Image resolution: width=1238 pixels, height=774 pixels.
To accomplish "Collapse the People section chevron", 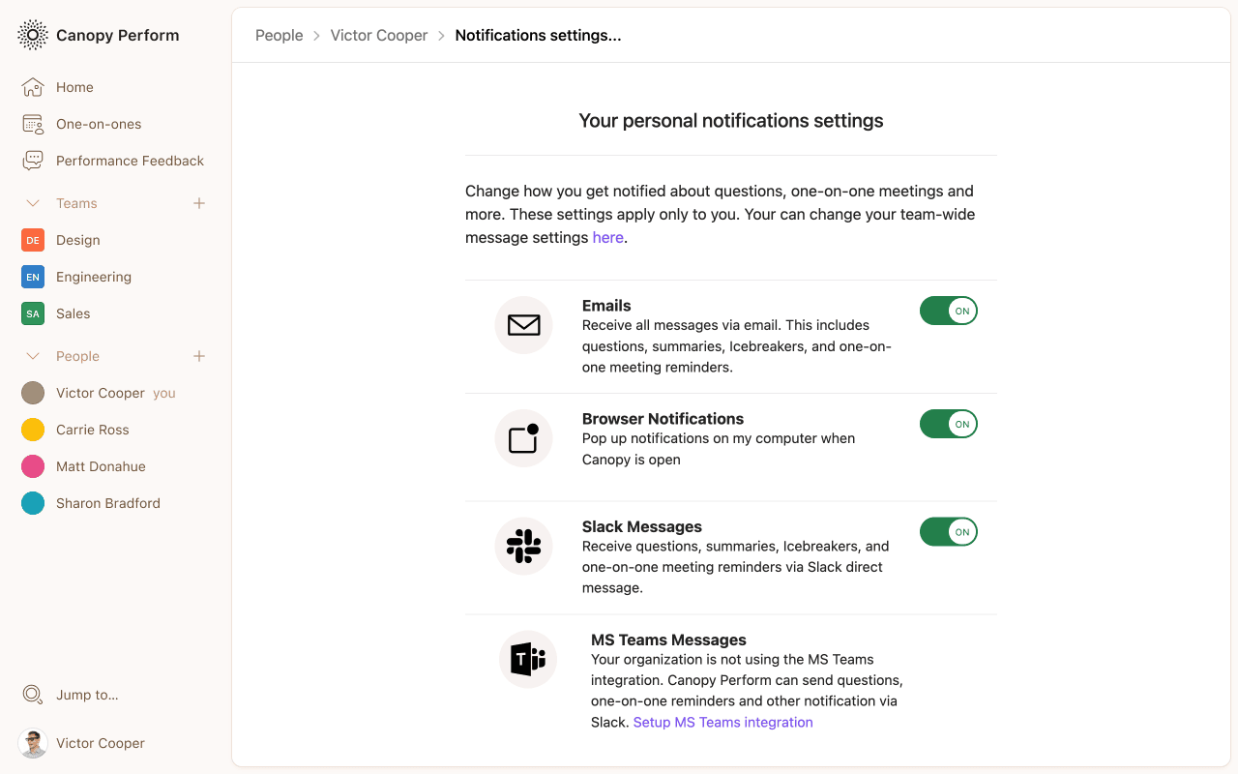I will point(33,356).
